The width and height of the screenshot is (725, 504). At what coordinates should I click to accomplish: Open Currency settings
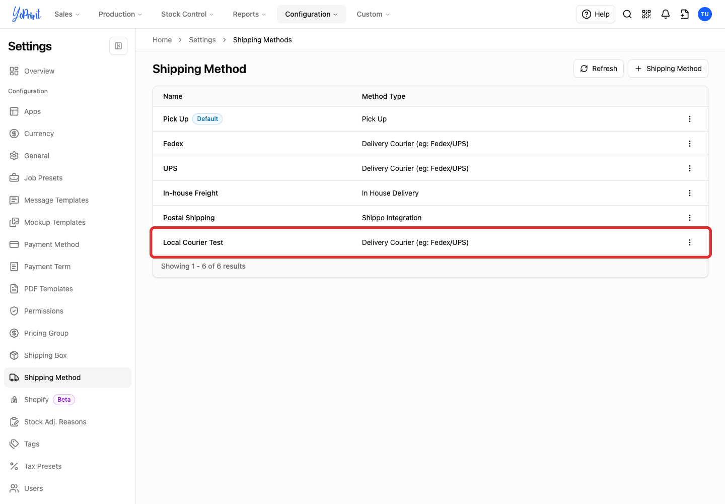(x=67, y=134)
